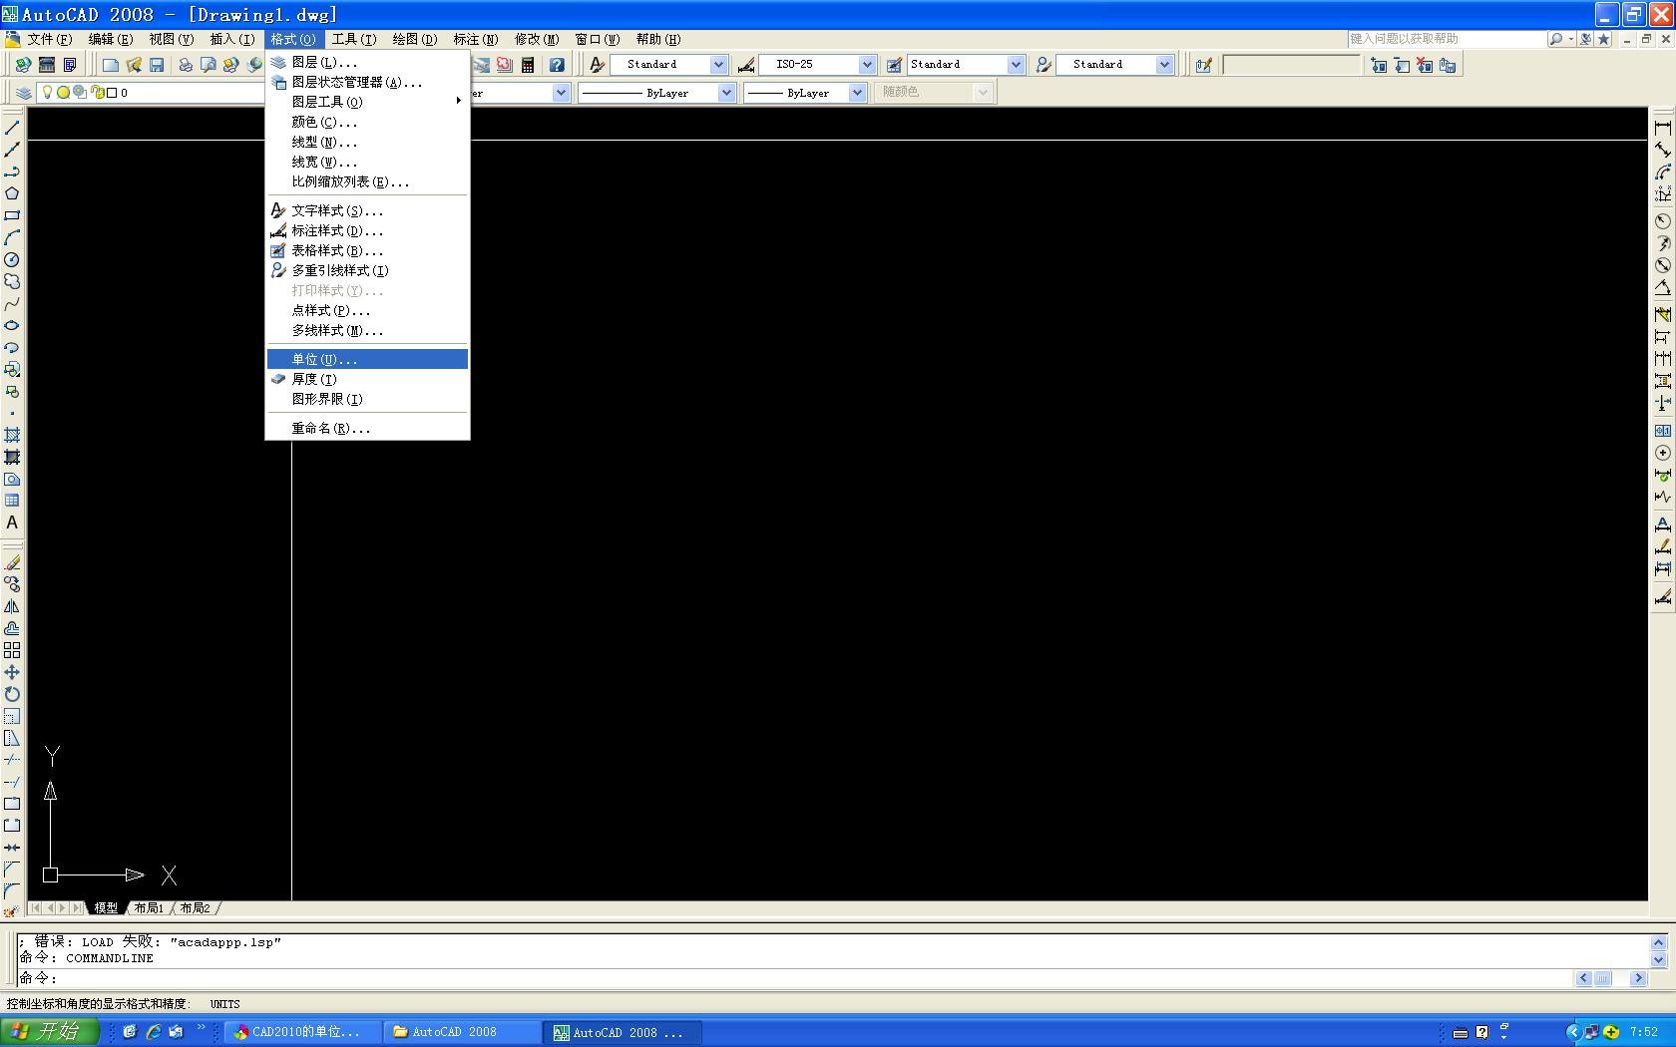Click the 开始 Start button
Image resolution: width=1676 pixels, height=1047 pixels.
(50, 1032)
